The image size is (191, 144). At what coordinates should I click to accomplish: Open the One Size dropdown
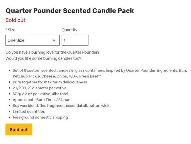33,40
